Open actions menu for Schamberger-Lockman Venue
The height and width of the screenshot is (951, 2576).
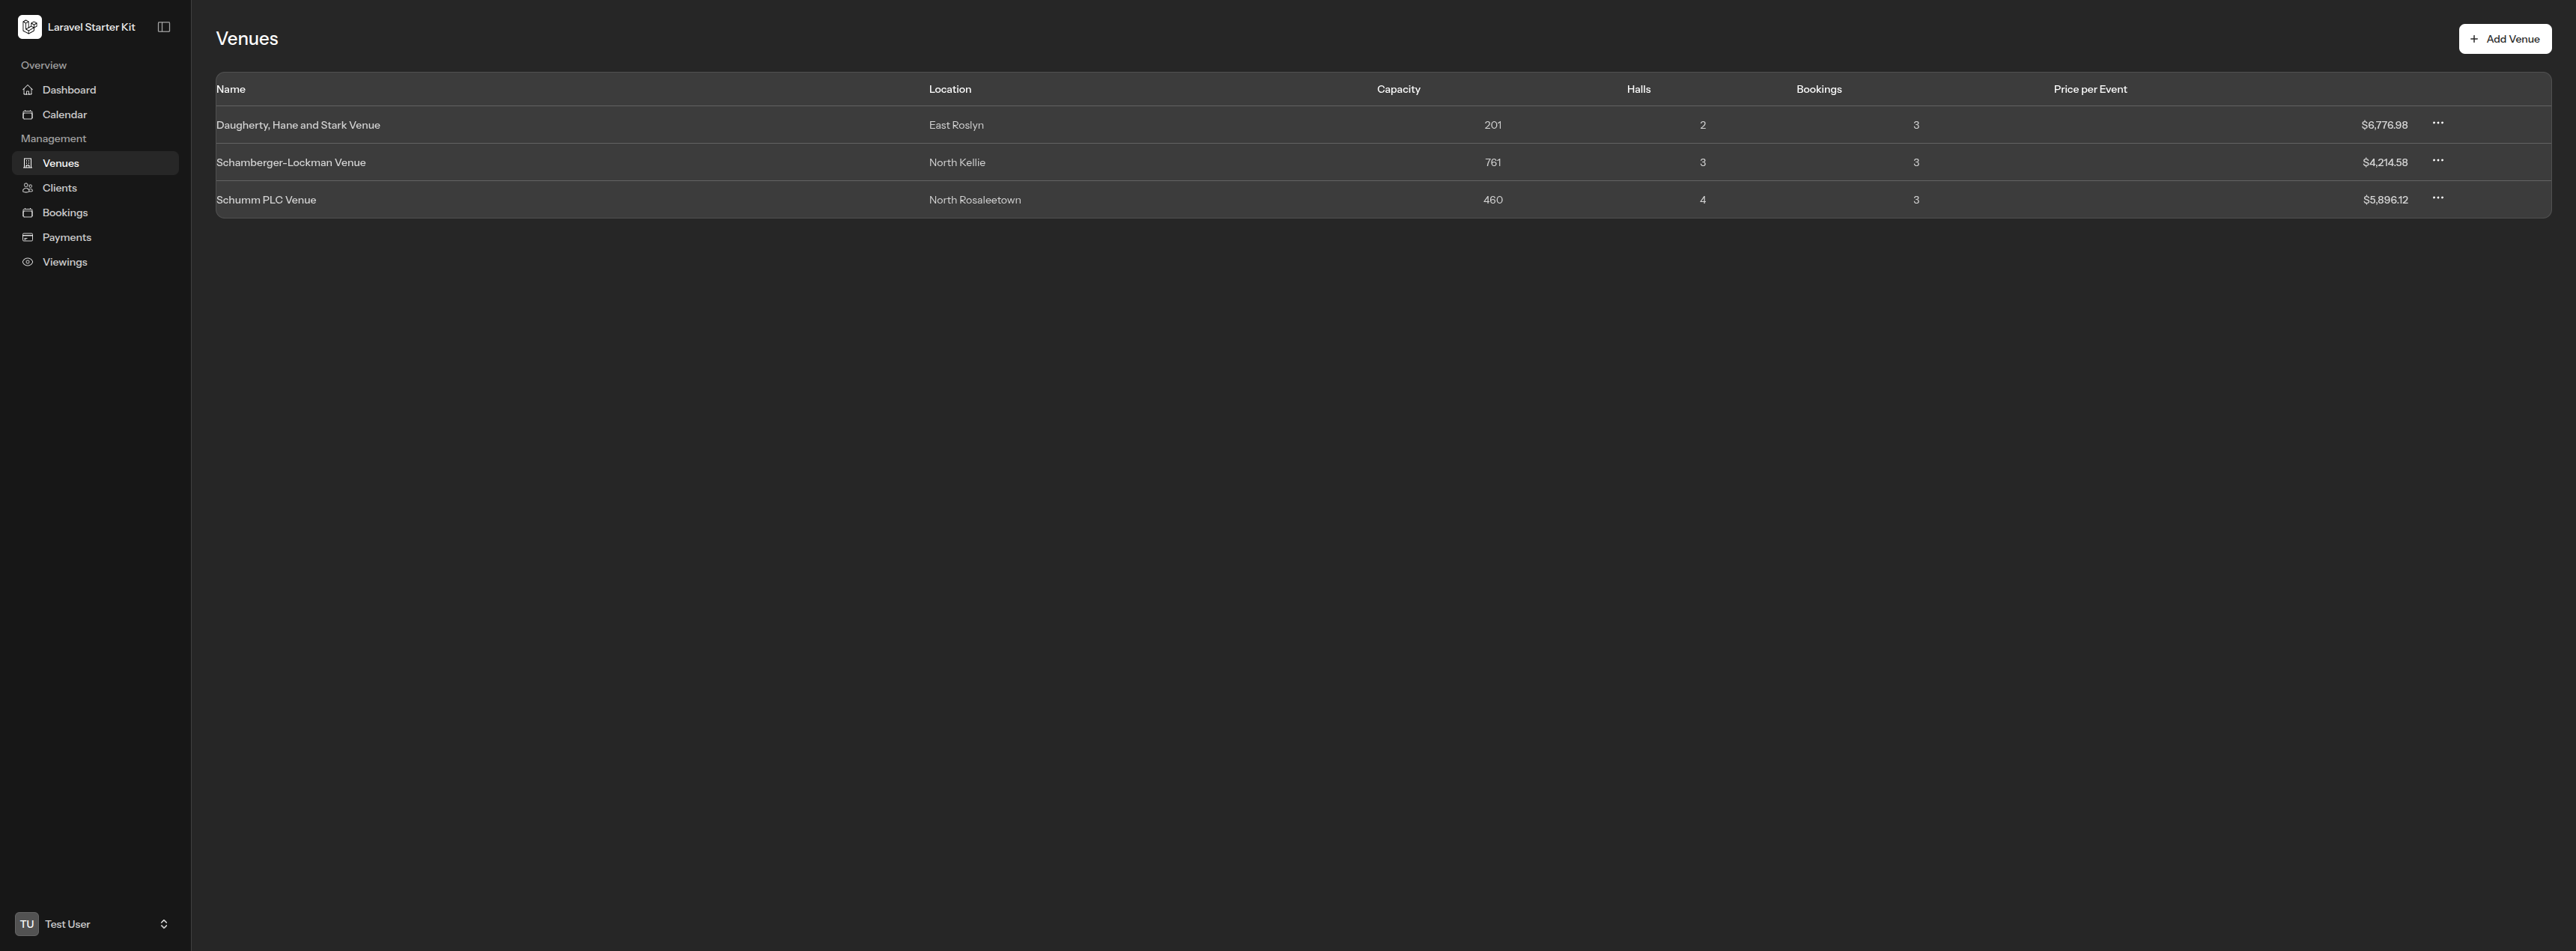(2437, 161)
